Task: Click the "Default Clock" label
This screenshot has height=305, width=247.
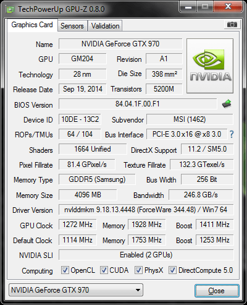Action: (x=33, y=241)
